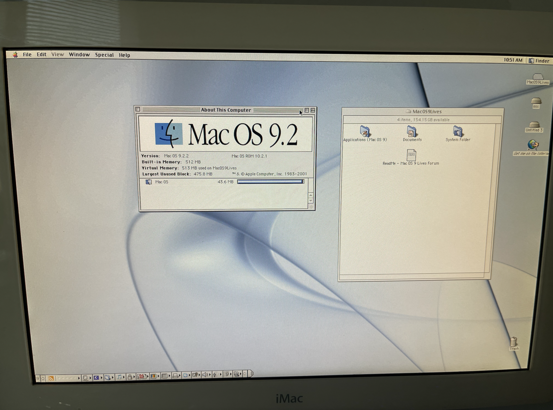Image resolution: width=553 pixels, height=410 pixels.
Task: Click the Largest Unused Block 475.8 MB text
Action: click(x=177, y=174)
